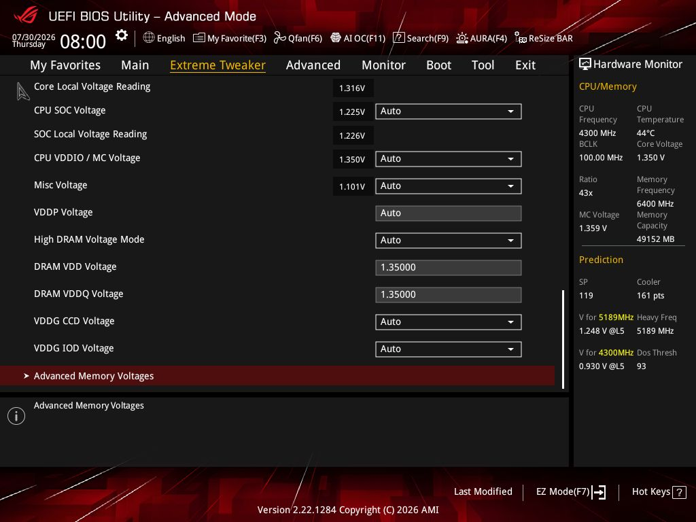Click the DRAM VDDQ Voltage field
696x522 pixels.
449,295
